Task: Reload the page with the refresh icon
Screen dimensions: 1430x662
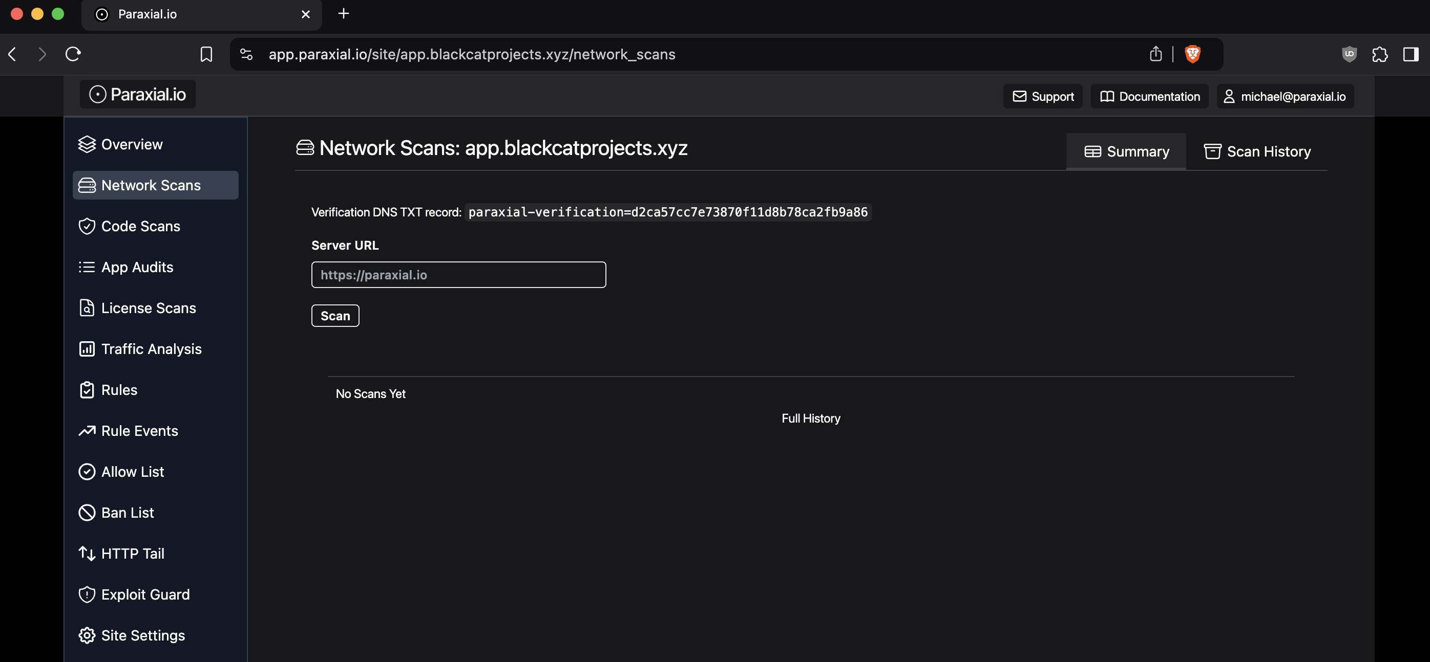Action: point(73,54)
